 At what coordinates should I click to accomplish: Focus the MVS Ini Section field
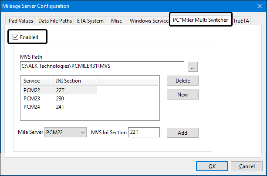point(144,132)
